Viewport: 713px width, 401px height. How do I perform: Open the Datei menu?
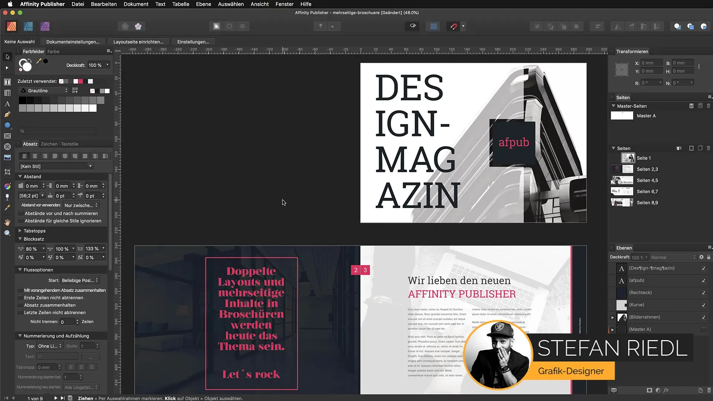tap(78, 4)
